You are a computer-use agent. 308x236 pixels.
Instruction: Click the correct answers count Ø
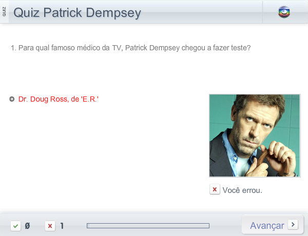tap(27, 226)
